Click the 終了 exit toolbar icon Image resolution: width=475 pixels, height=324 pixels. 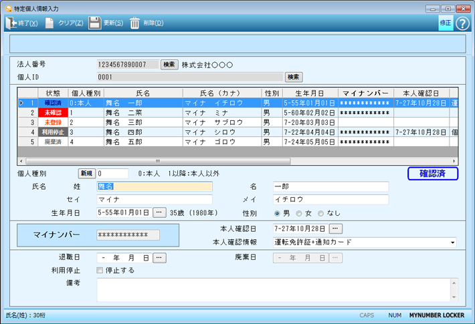(x=12, y=23)
